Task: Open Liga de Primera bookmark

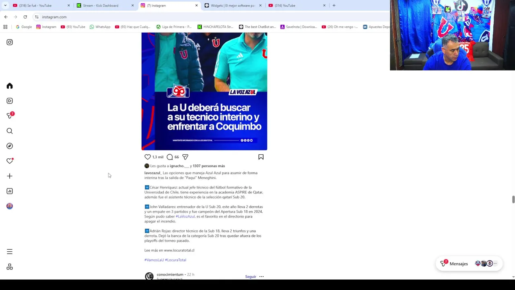Action: point(174,27)
